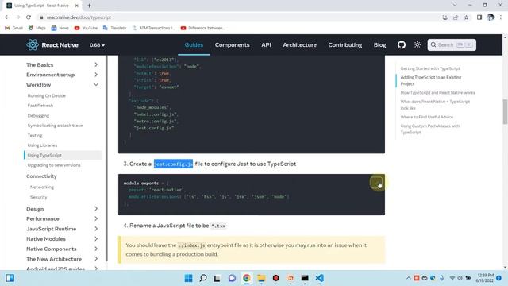Open the Architecture nav tab
The height and width of the screenshot is (286, 508).
300,44
